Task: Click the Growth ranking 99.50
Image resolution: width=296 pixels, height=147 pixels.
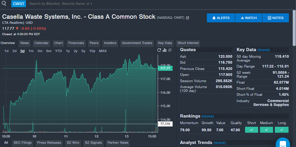Action: coord(207,130)
